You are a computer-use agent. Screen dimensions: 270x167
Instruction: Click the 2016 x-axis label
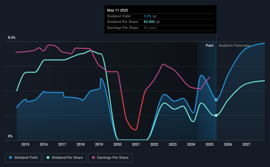[44, 144]
